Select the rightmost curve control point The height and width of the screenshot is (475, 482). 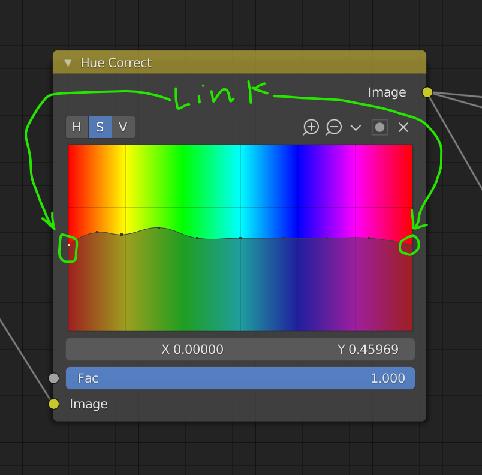pyautogui.click(x=412, y=245)
